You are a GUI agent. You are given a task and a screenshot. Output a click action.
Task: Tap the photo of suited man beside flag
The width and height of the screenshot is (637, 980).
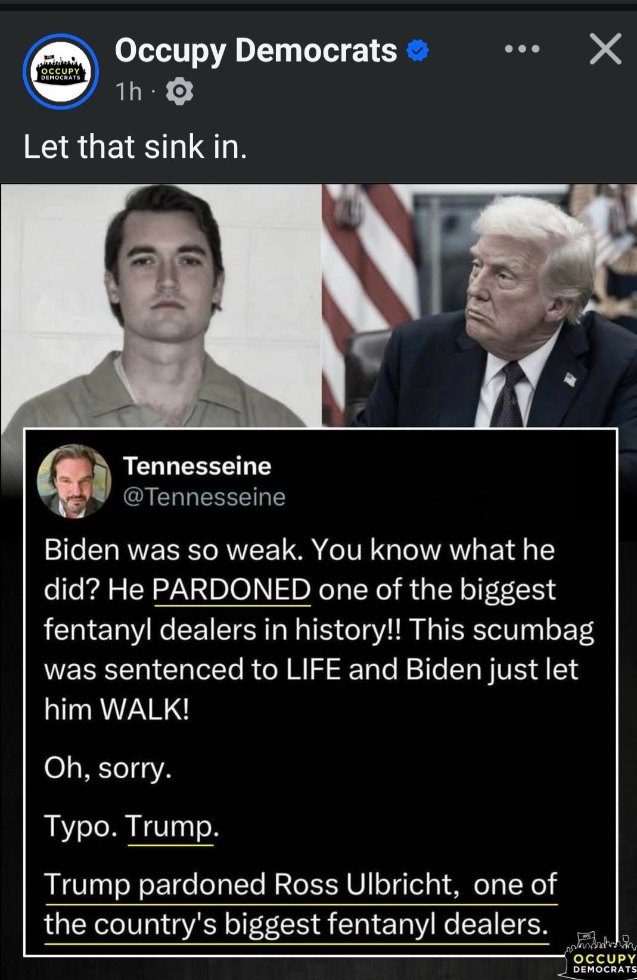click(x=479, y=305)
